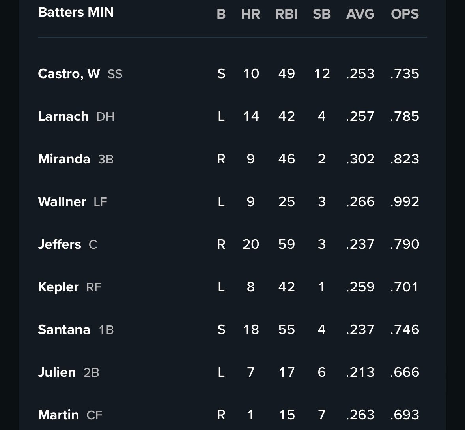
Task: Click the Batters MIN heading
Action: pyautogui.click(x=76, y=12)
